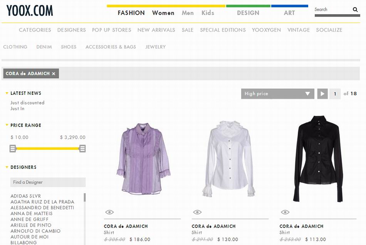Click the yellow price range bar
The width and height of the screenshot is (366, 245).
pos(48,149)
